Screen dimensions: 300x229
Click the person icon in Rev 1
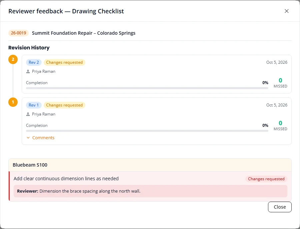tap(28, 114)
